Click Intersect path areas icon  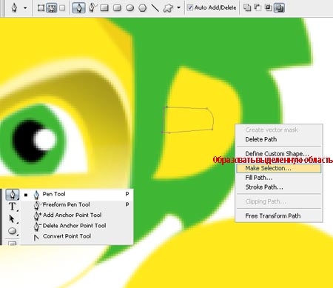click(x=268, y=7)
